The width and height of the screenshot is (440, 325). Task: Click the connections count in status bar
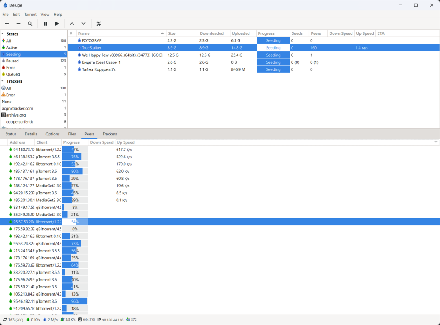13,320
